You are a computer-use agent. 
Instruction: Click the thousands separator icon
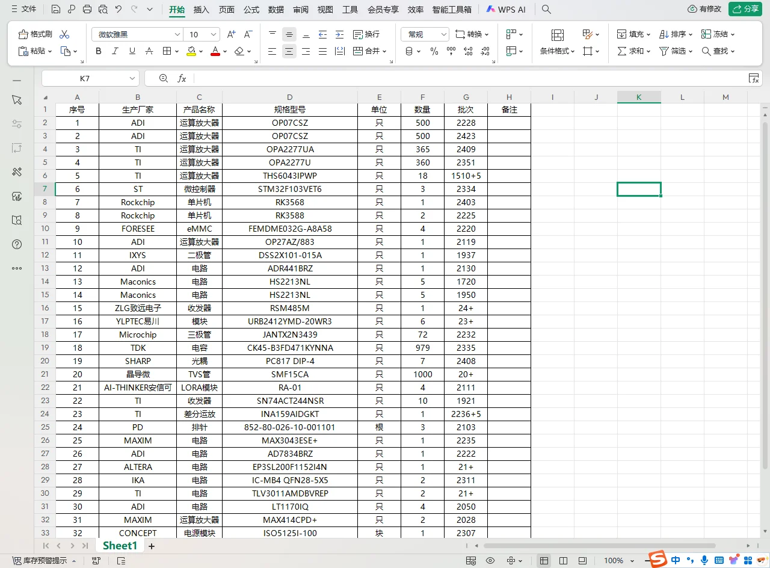451,51
